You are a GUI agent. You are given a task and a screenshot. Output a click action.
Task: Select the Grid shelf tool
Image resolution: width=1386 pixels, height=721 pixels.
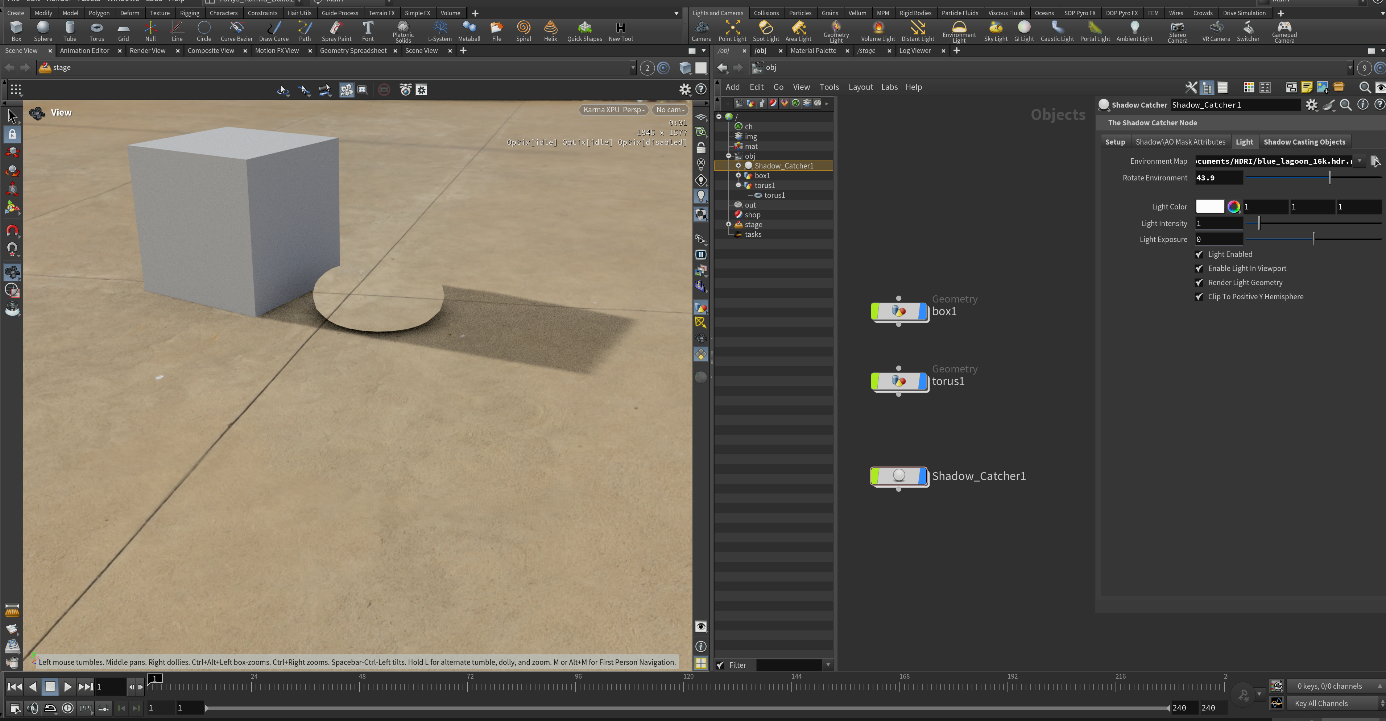[123, 31]
